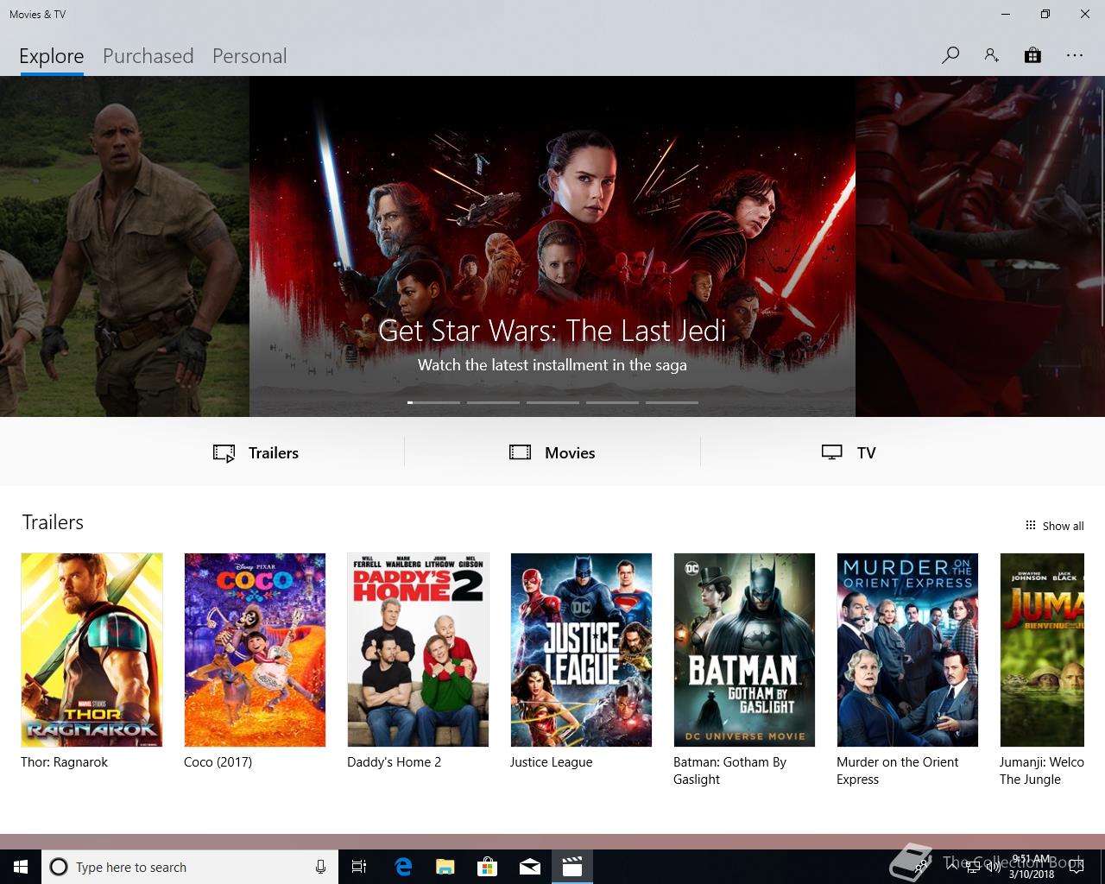
Task: Open the Trailers category button
Action: pyautogui.click(x=256, y=452)
